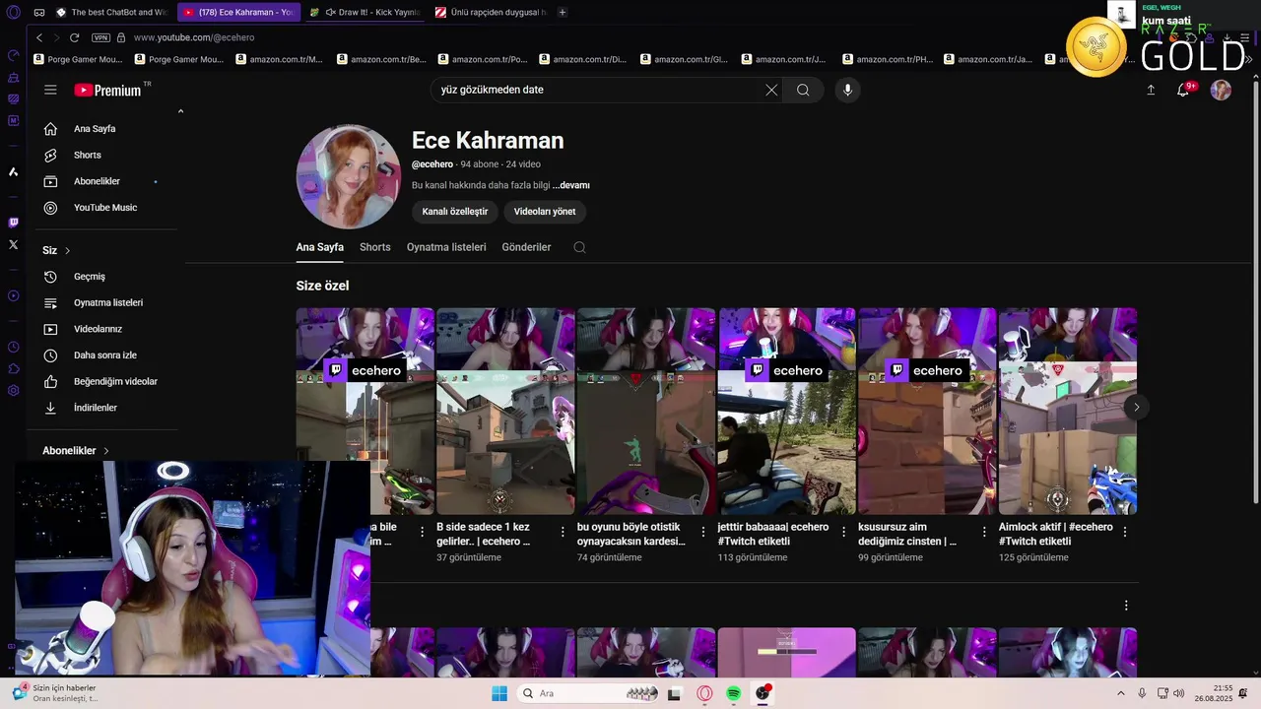Expand channel description via ...devamı
The height and width of the screenshot is (709, 1261).
571,185
